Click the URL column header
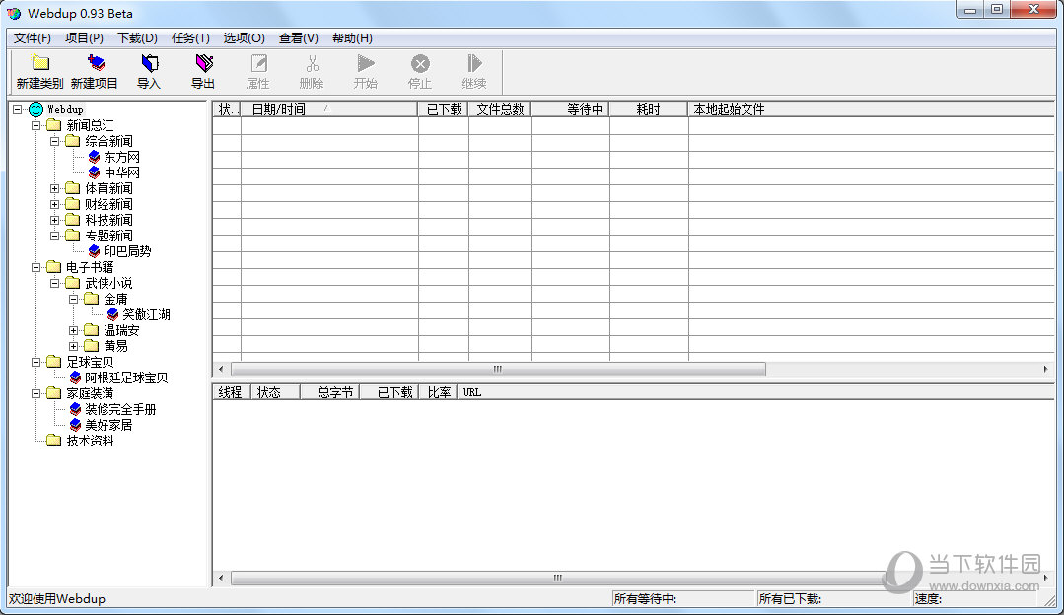Viewport: 1064px width, 615px height. coord(756,392)
